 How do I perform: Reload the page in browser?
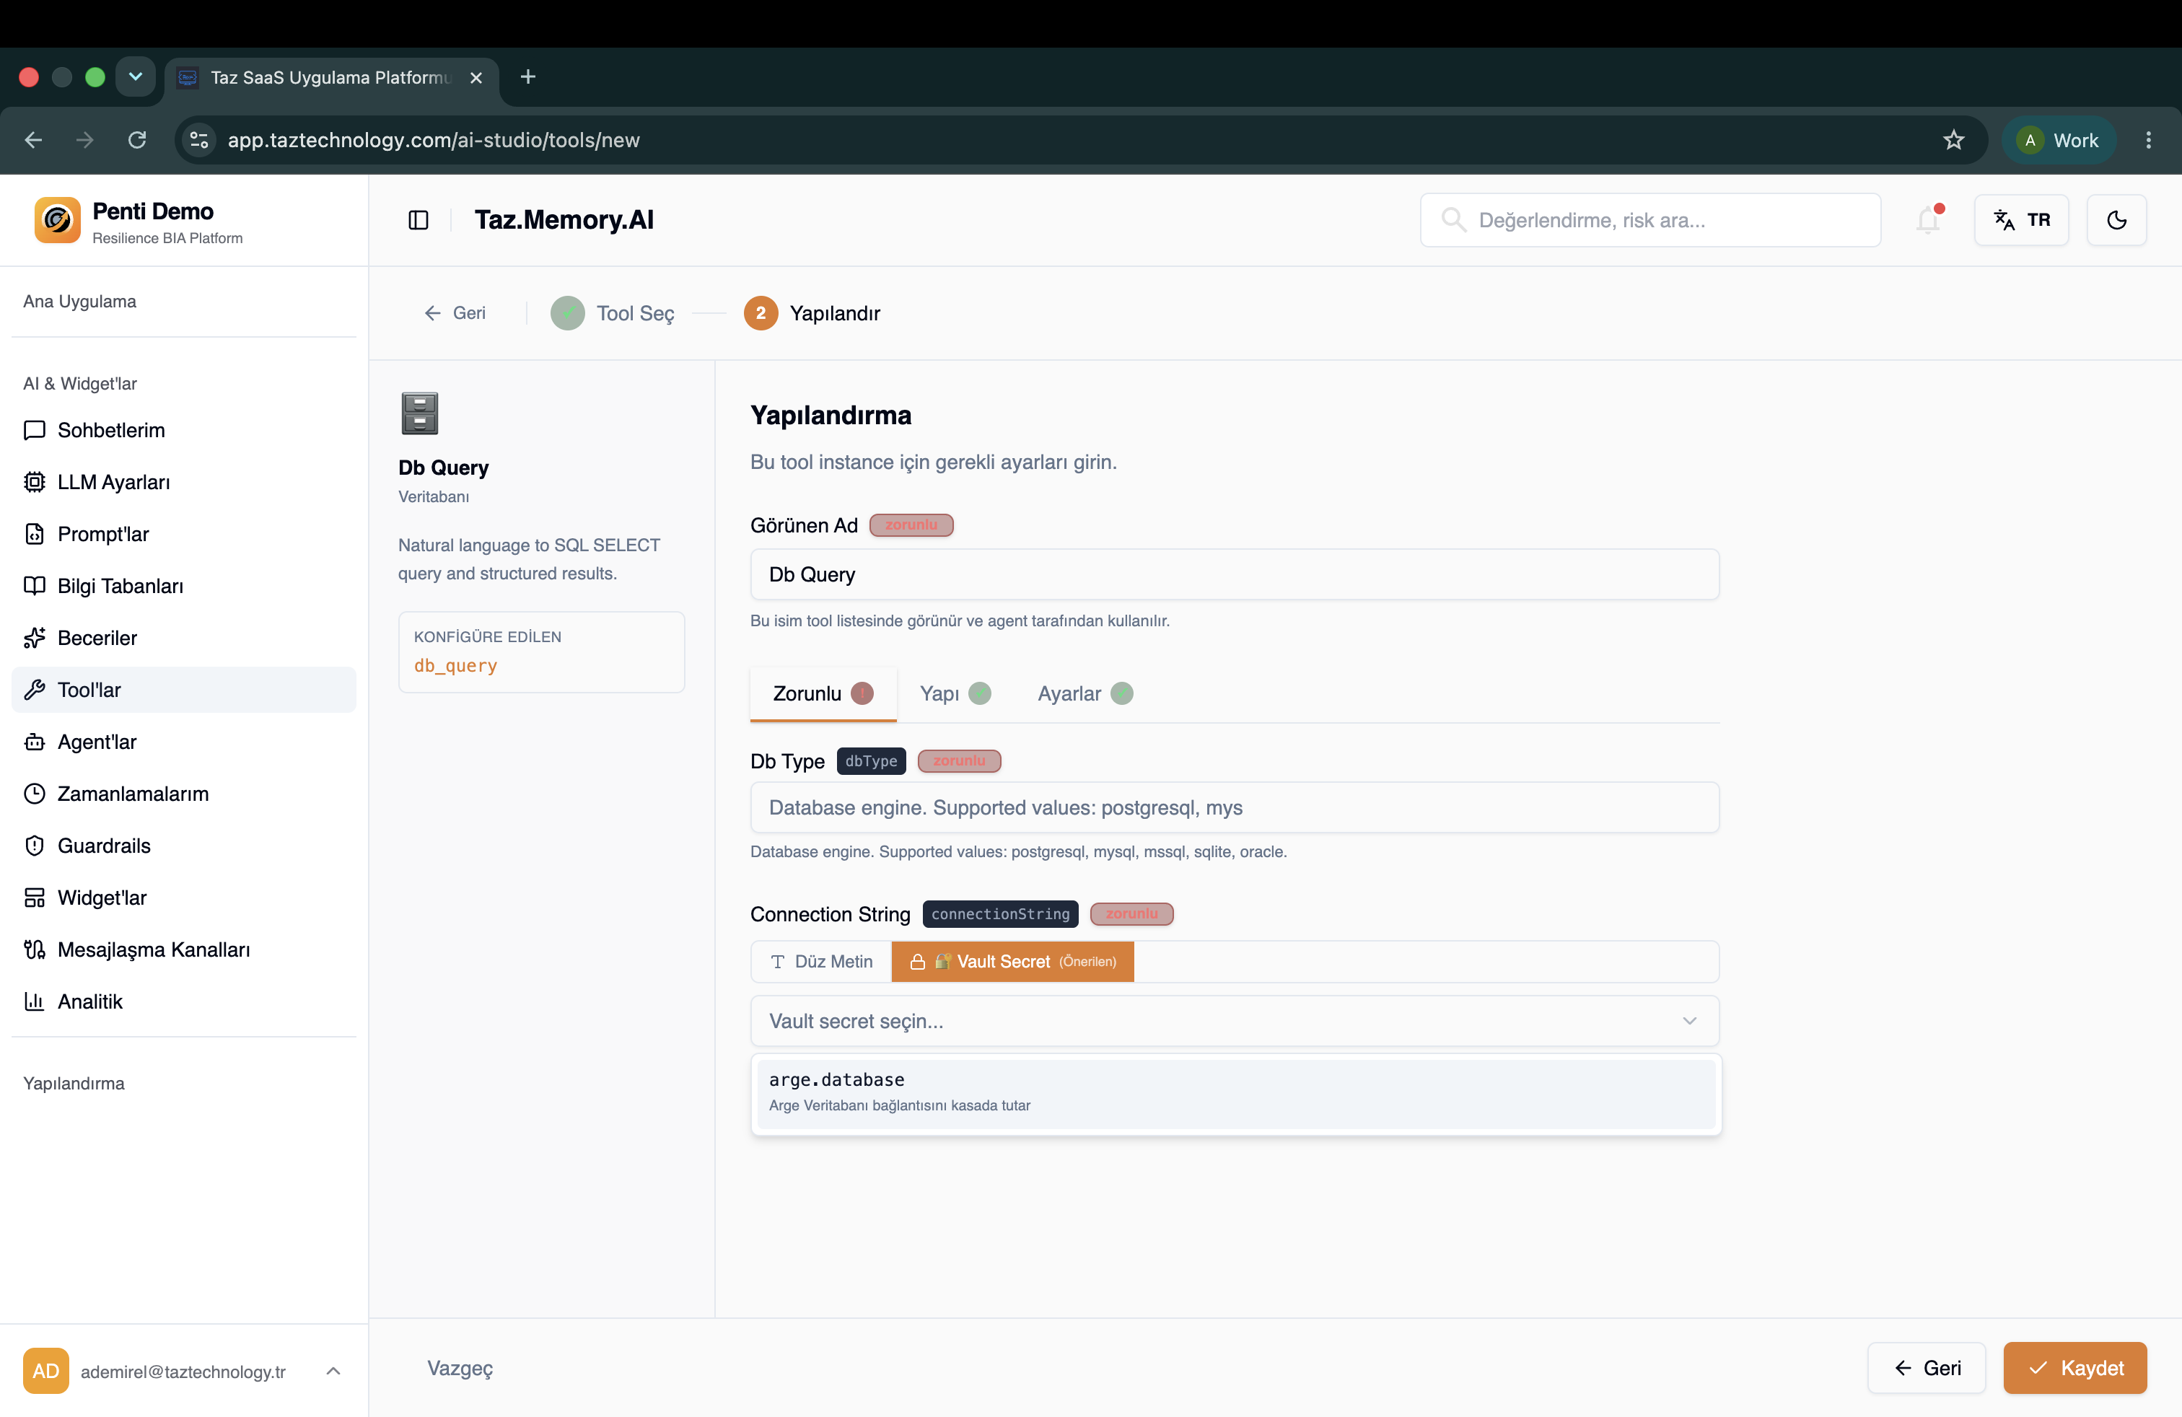tap(138, 140)
